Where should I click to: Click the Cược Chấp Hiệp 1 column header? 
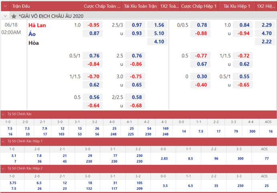tap(199, 6)
